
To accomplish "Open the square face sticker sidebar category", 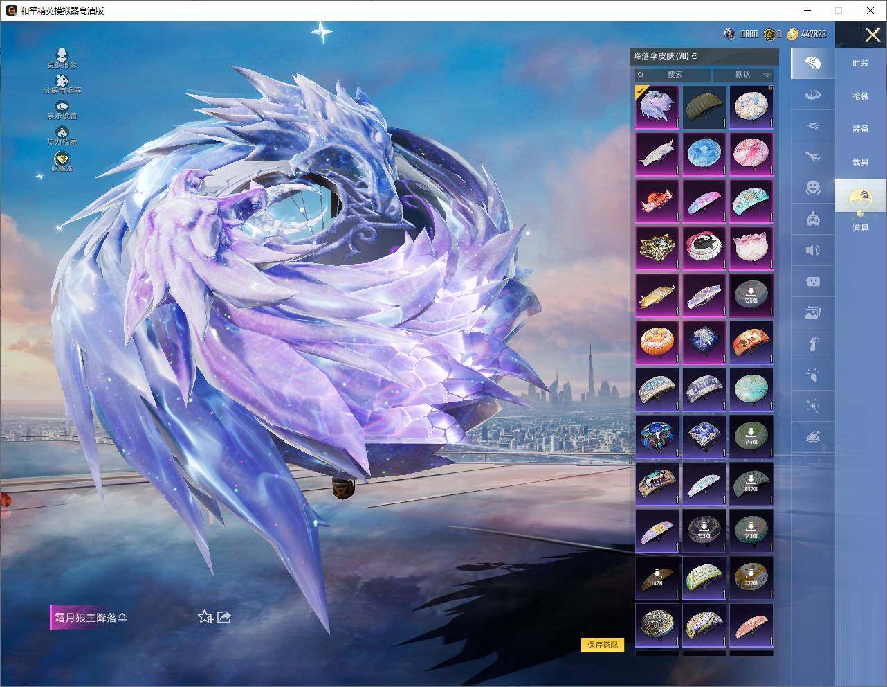I will click(813, 281).
